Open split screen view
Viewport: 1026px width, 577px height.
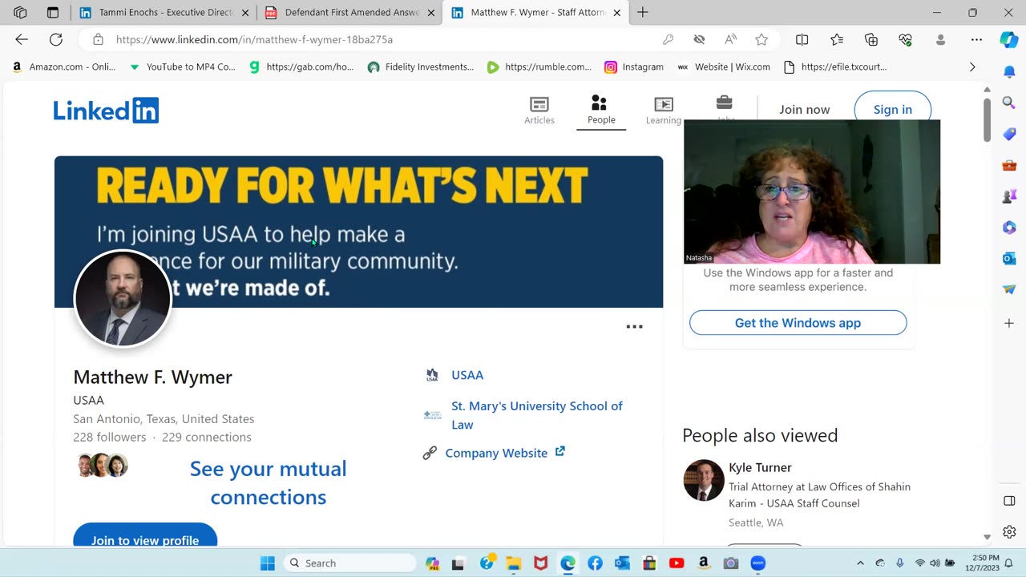pos(802,39)
